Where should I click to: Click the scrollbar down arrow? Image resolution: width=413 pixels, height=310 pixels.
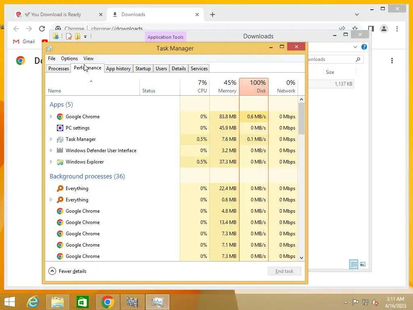coord(302,258)
